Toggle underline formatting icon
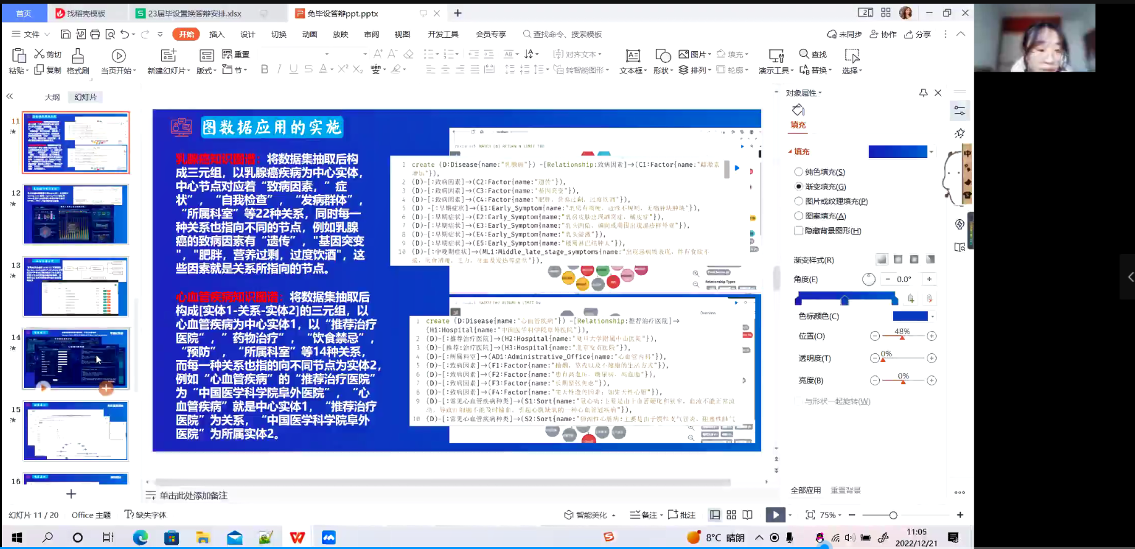The height and width of the screenshot is (549, 1135). click(x=293, y=69)
